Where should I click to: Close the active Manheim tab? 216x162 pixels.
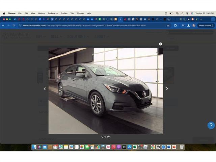pos(120,19)
